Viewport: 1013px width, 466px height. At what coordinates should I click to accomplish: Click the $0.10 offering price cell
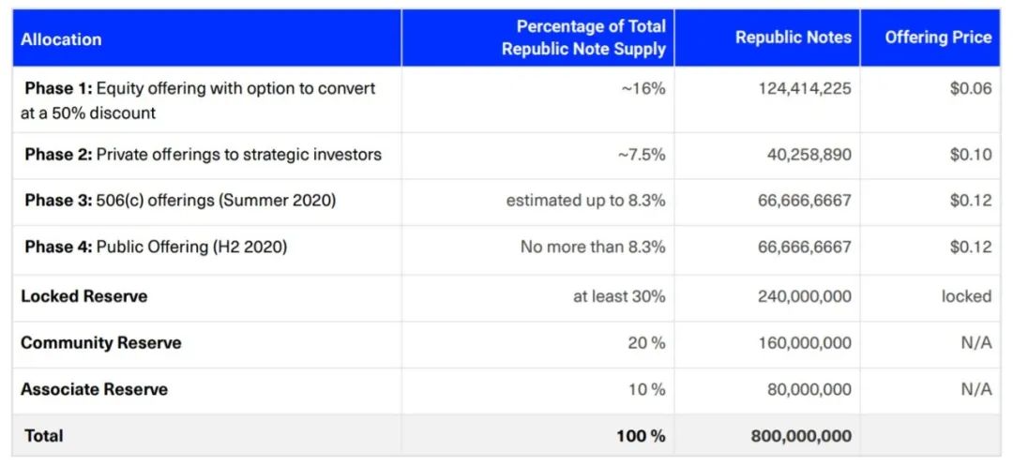[970, 155]
